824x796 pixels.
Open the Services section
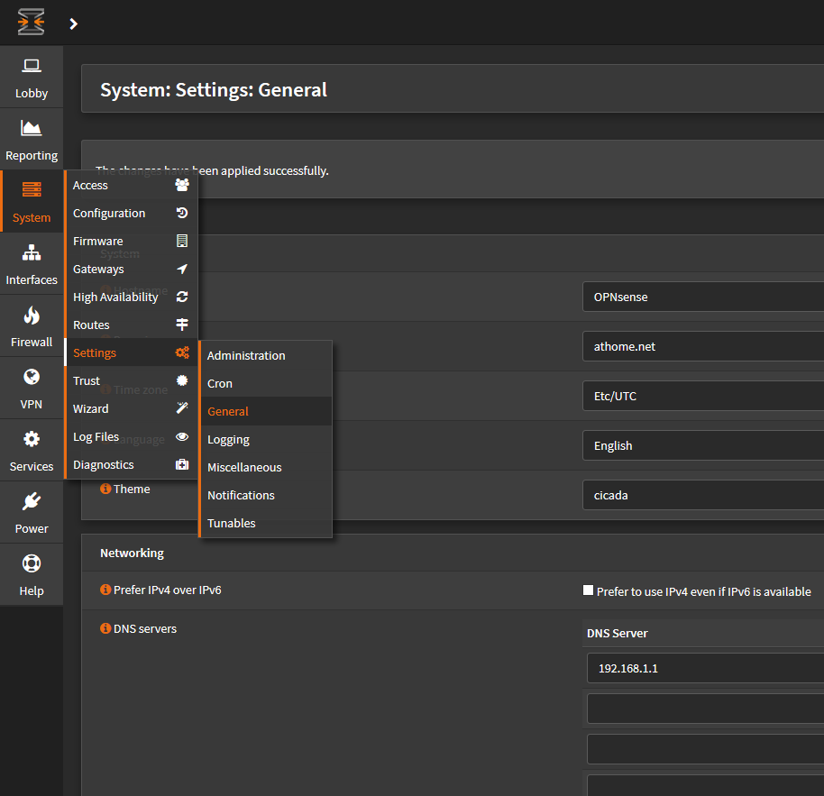32,450
